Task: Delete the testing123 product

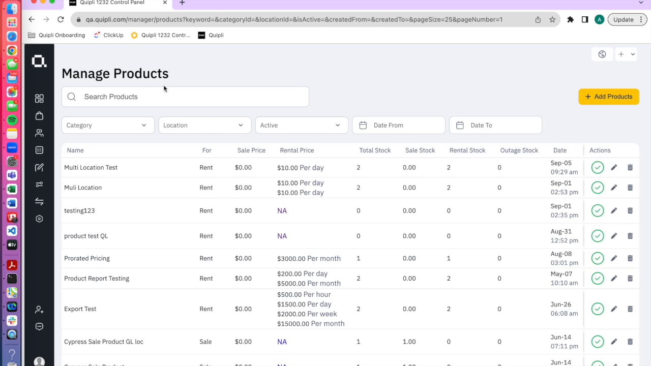Action: [x=630, y=210]
